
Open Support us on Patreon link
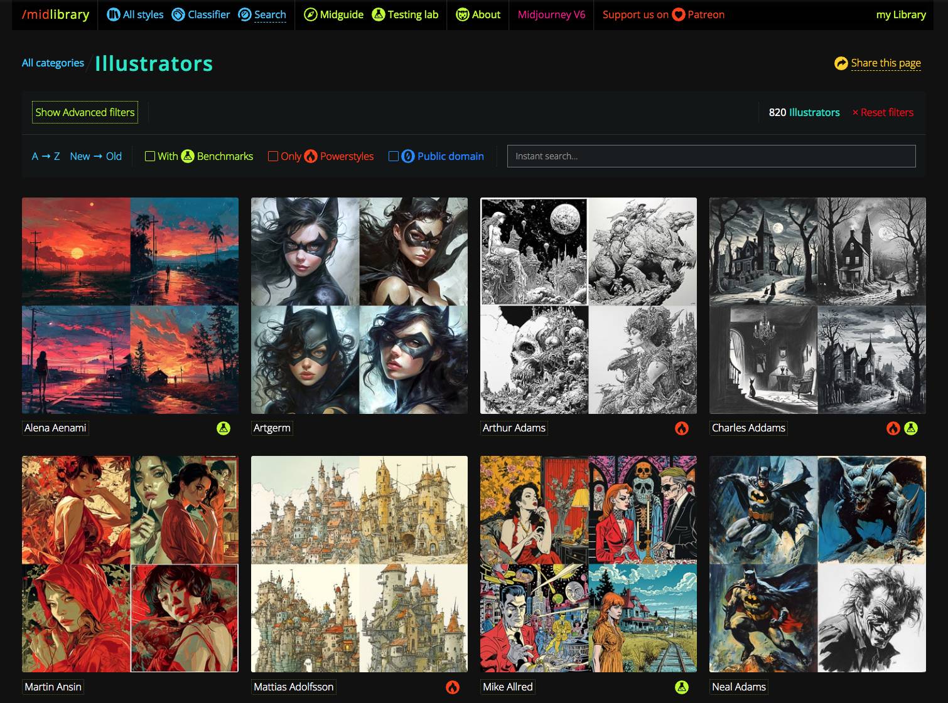[x=664, y=14]
